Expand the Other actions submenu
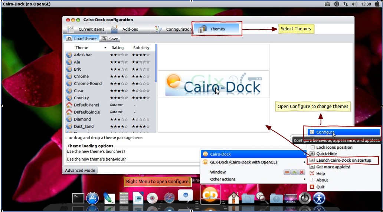This screenshot has height=212, width=383. [253, 179]
